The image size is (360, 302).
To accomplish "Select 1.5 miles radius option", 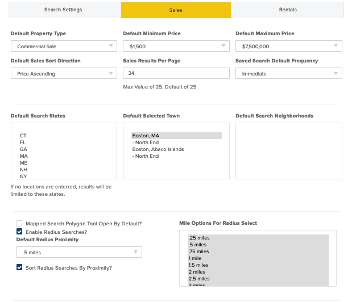I will coord(258,265).
